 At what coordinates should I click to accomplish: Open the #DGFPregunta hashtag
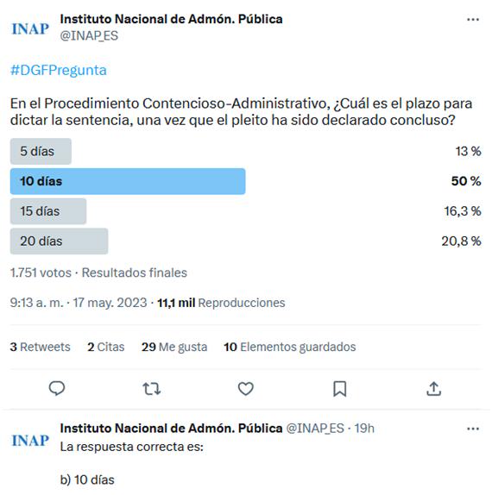[x=59, y=70]
